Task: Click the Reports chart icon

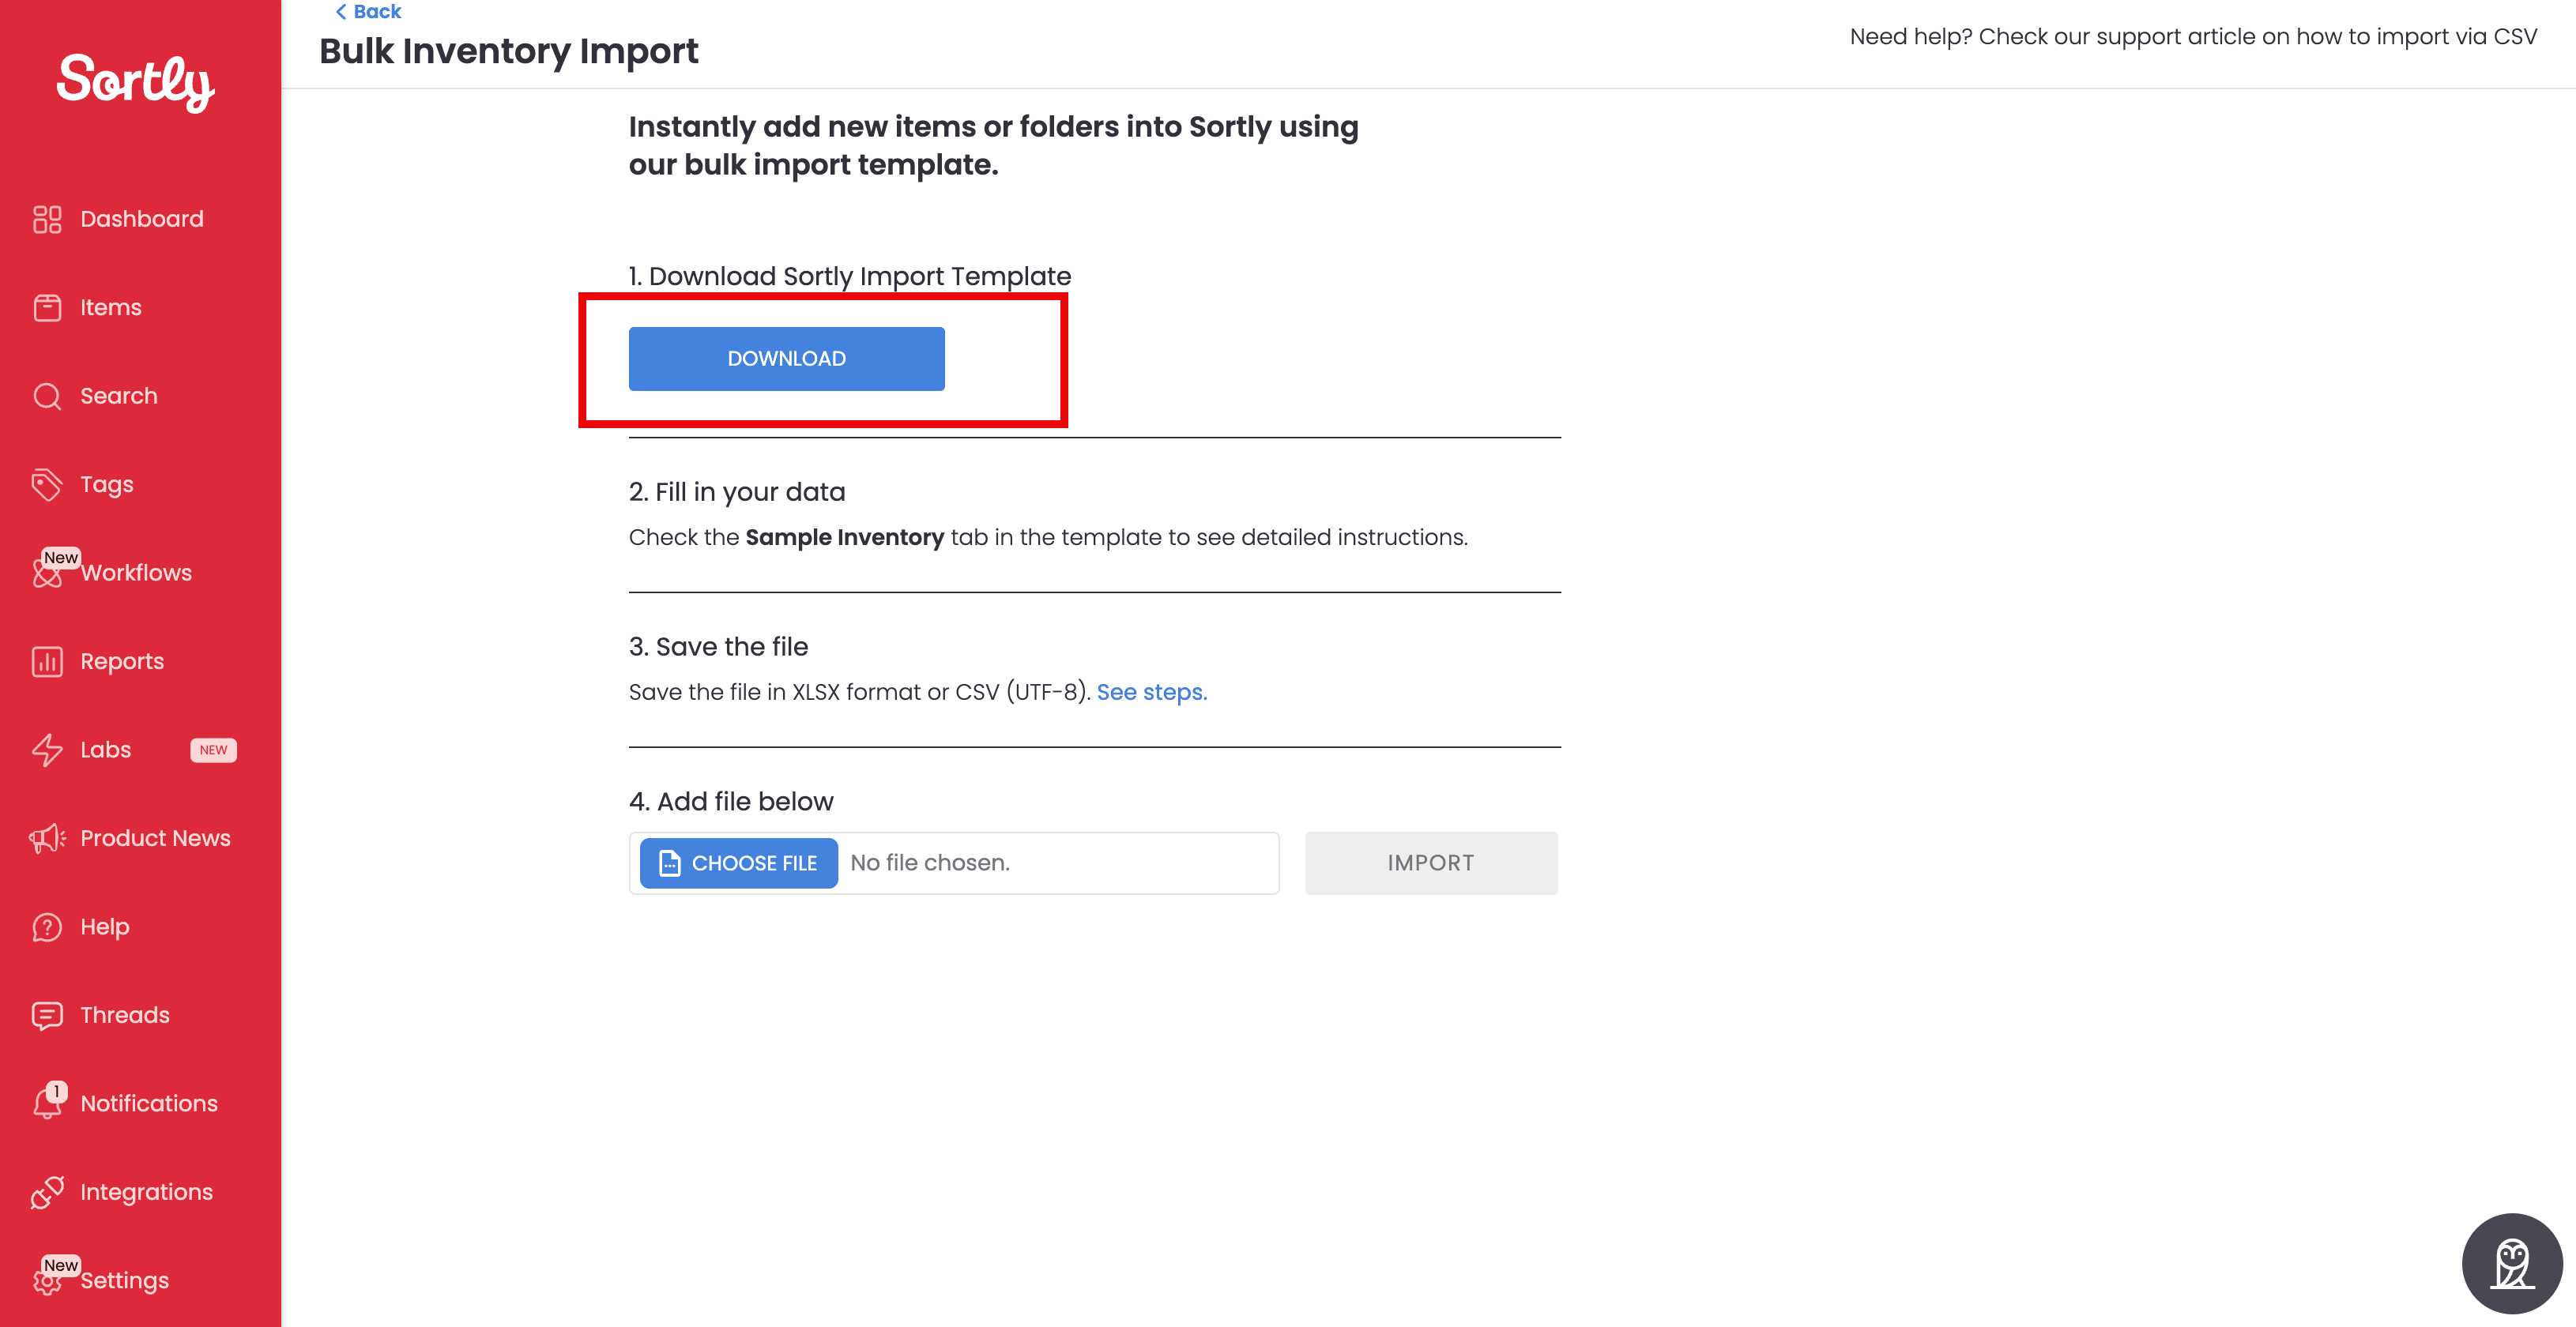Action: [x=47, y=661]
